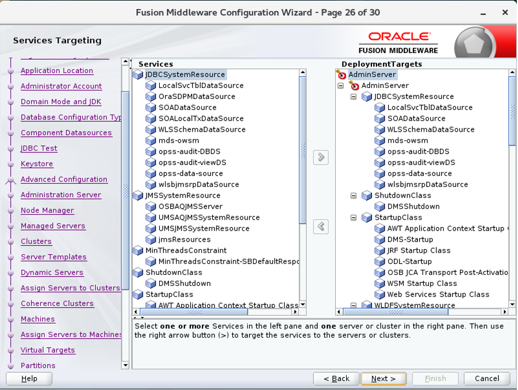Click the MinThreadsConstraint group icon
This screenshot has height=390, width=518.
pos(138,251)
